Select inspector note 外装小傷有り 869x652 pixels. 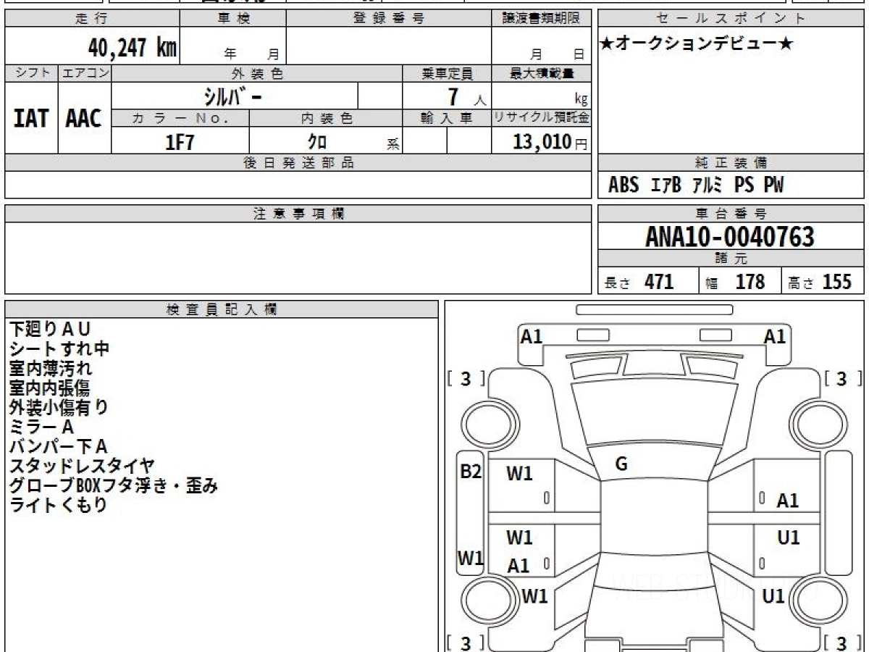[59, 407]
